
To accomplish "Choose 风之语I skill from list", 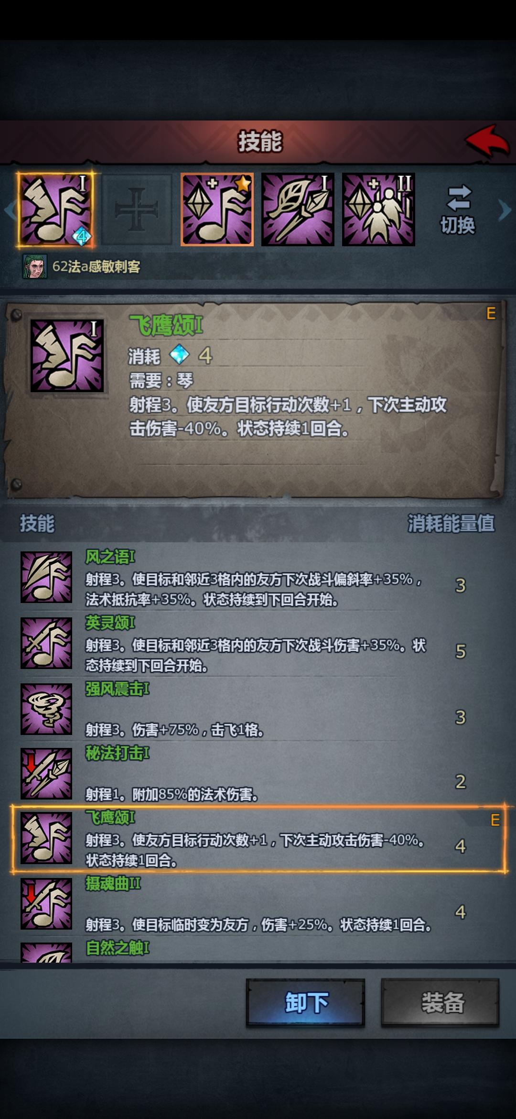I will pos(258,577).
